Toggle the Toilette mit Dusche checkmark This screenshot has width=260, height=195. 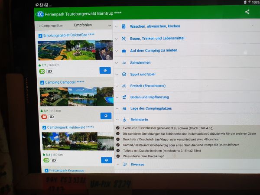tap(118, 150)
